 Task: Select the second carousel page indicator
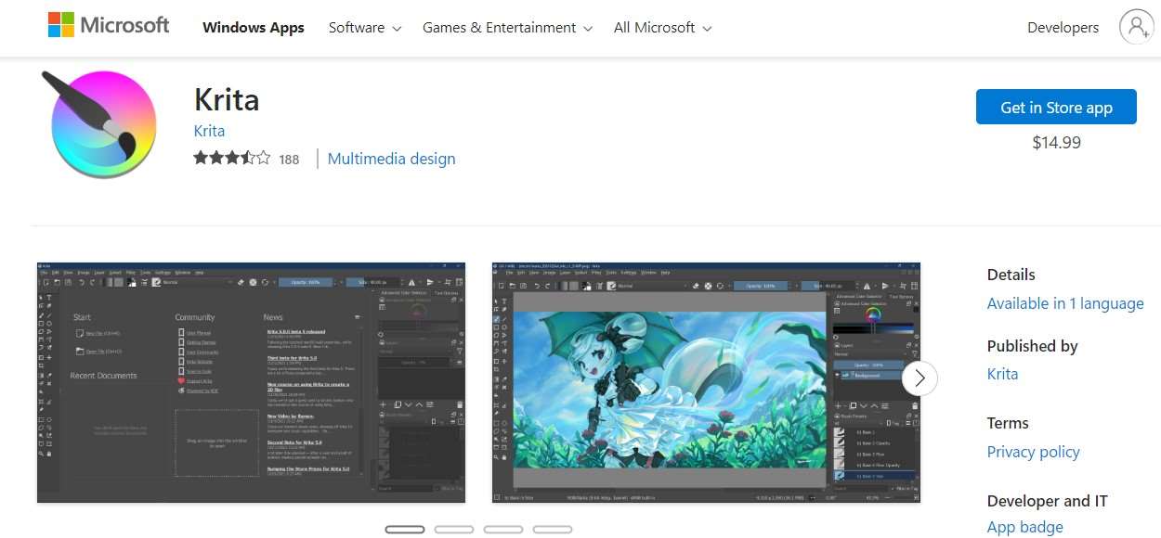[454, 530]
